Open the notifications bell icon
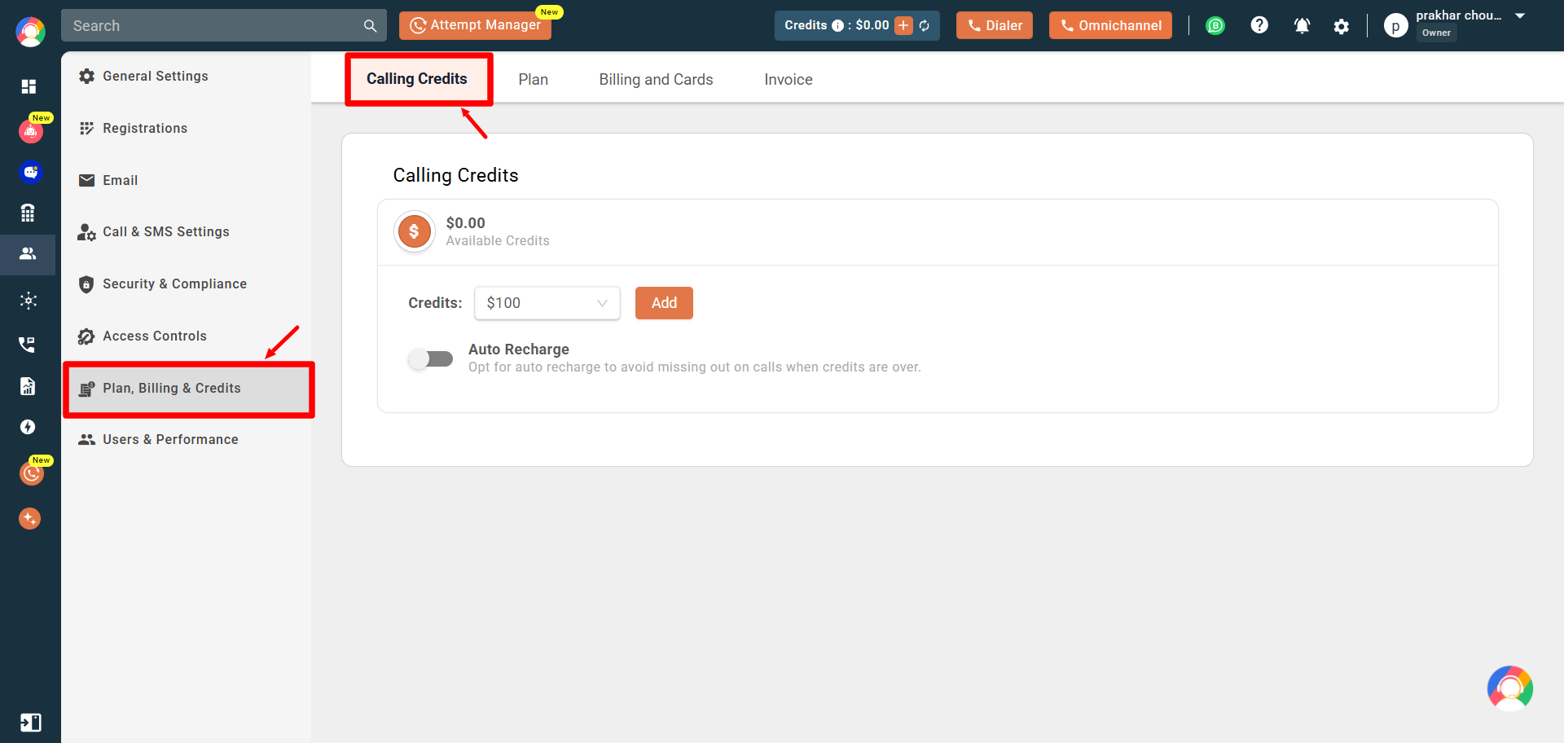Image resolution: width=1564 pixels, height=743 pixels. tap(1302, 26)
